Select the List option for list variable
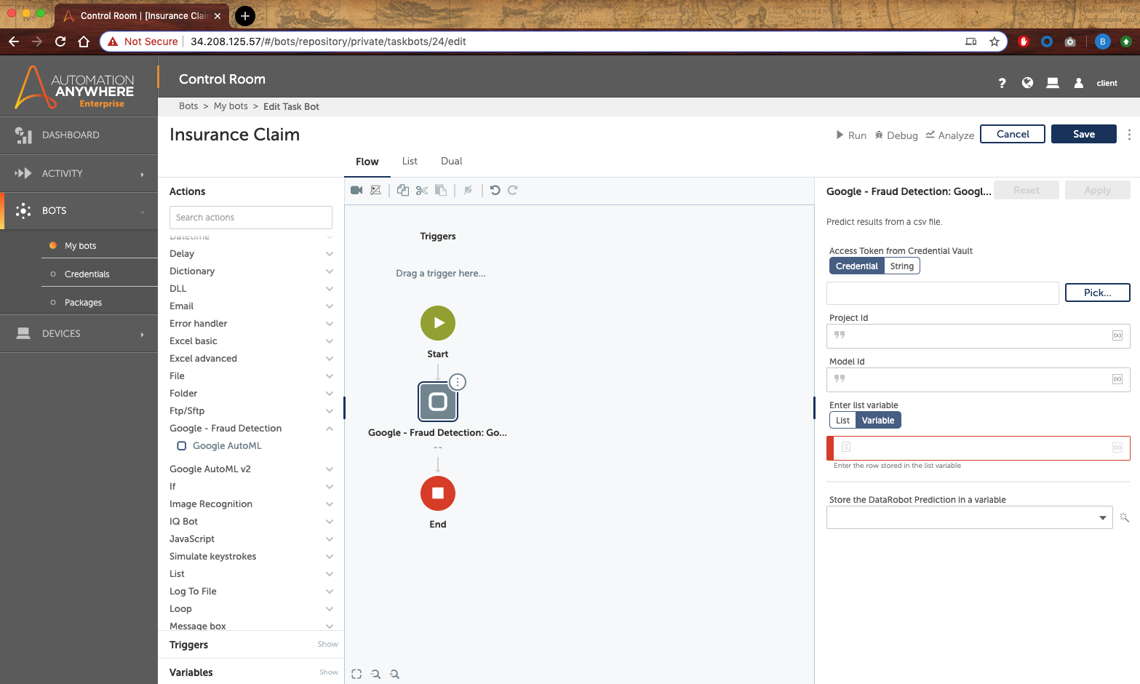The width and height of the screenshot is (1140, 684). pos(843,421)
